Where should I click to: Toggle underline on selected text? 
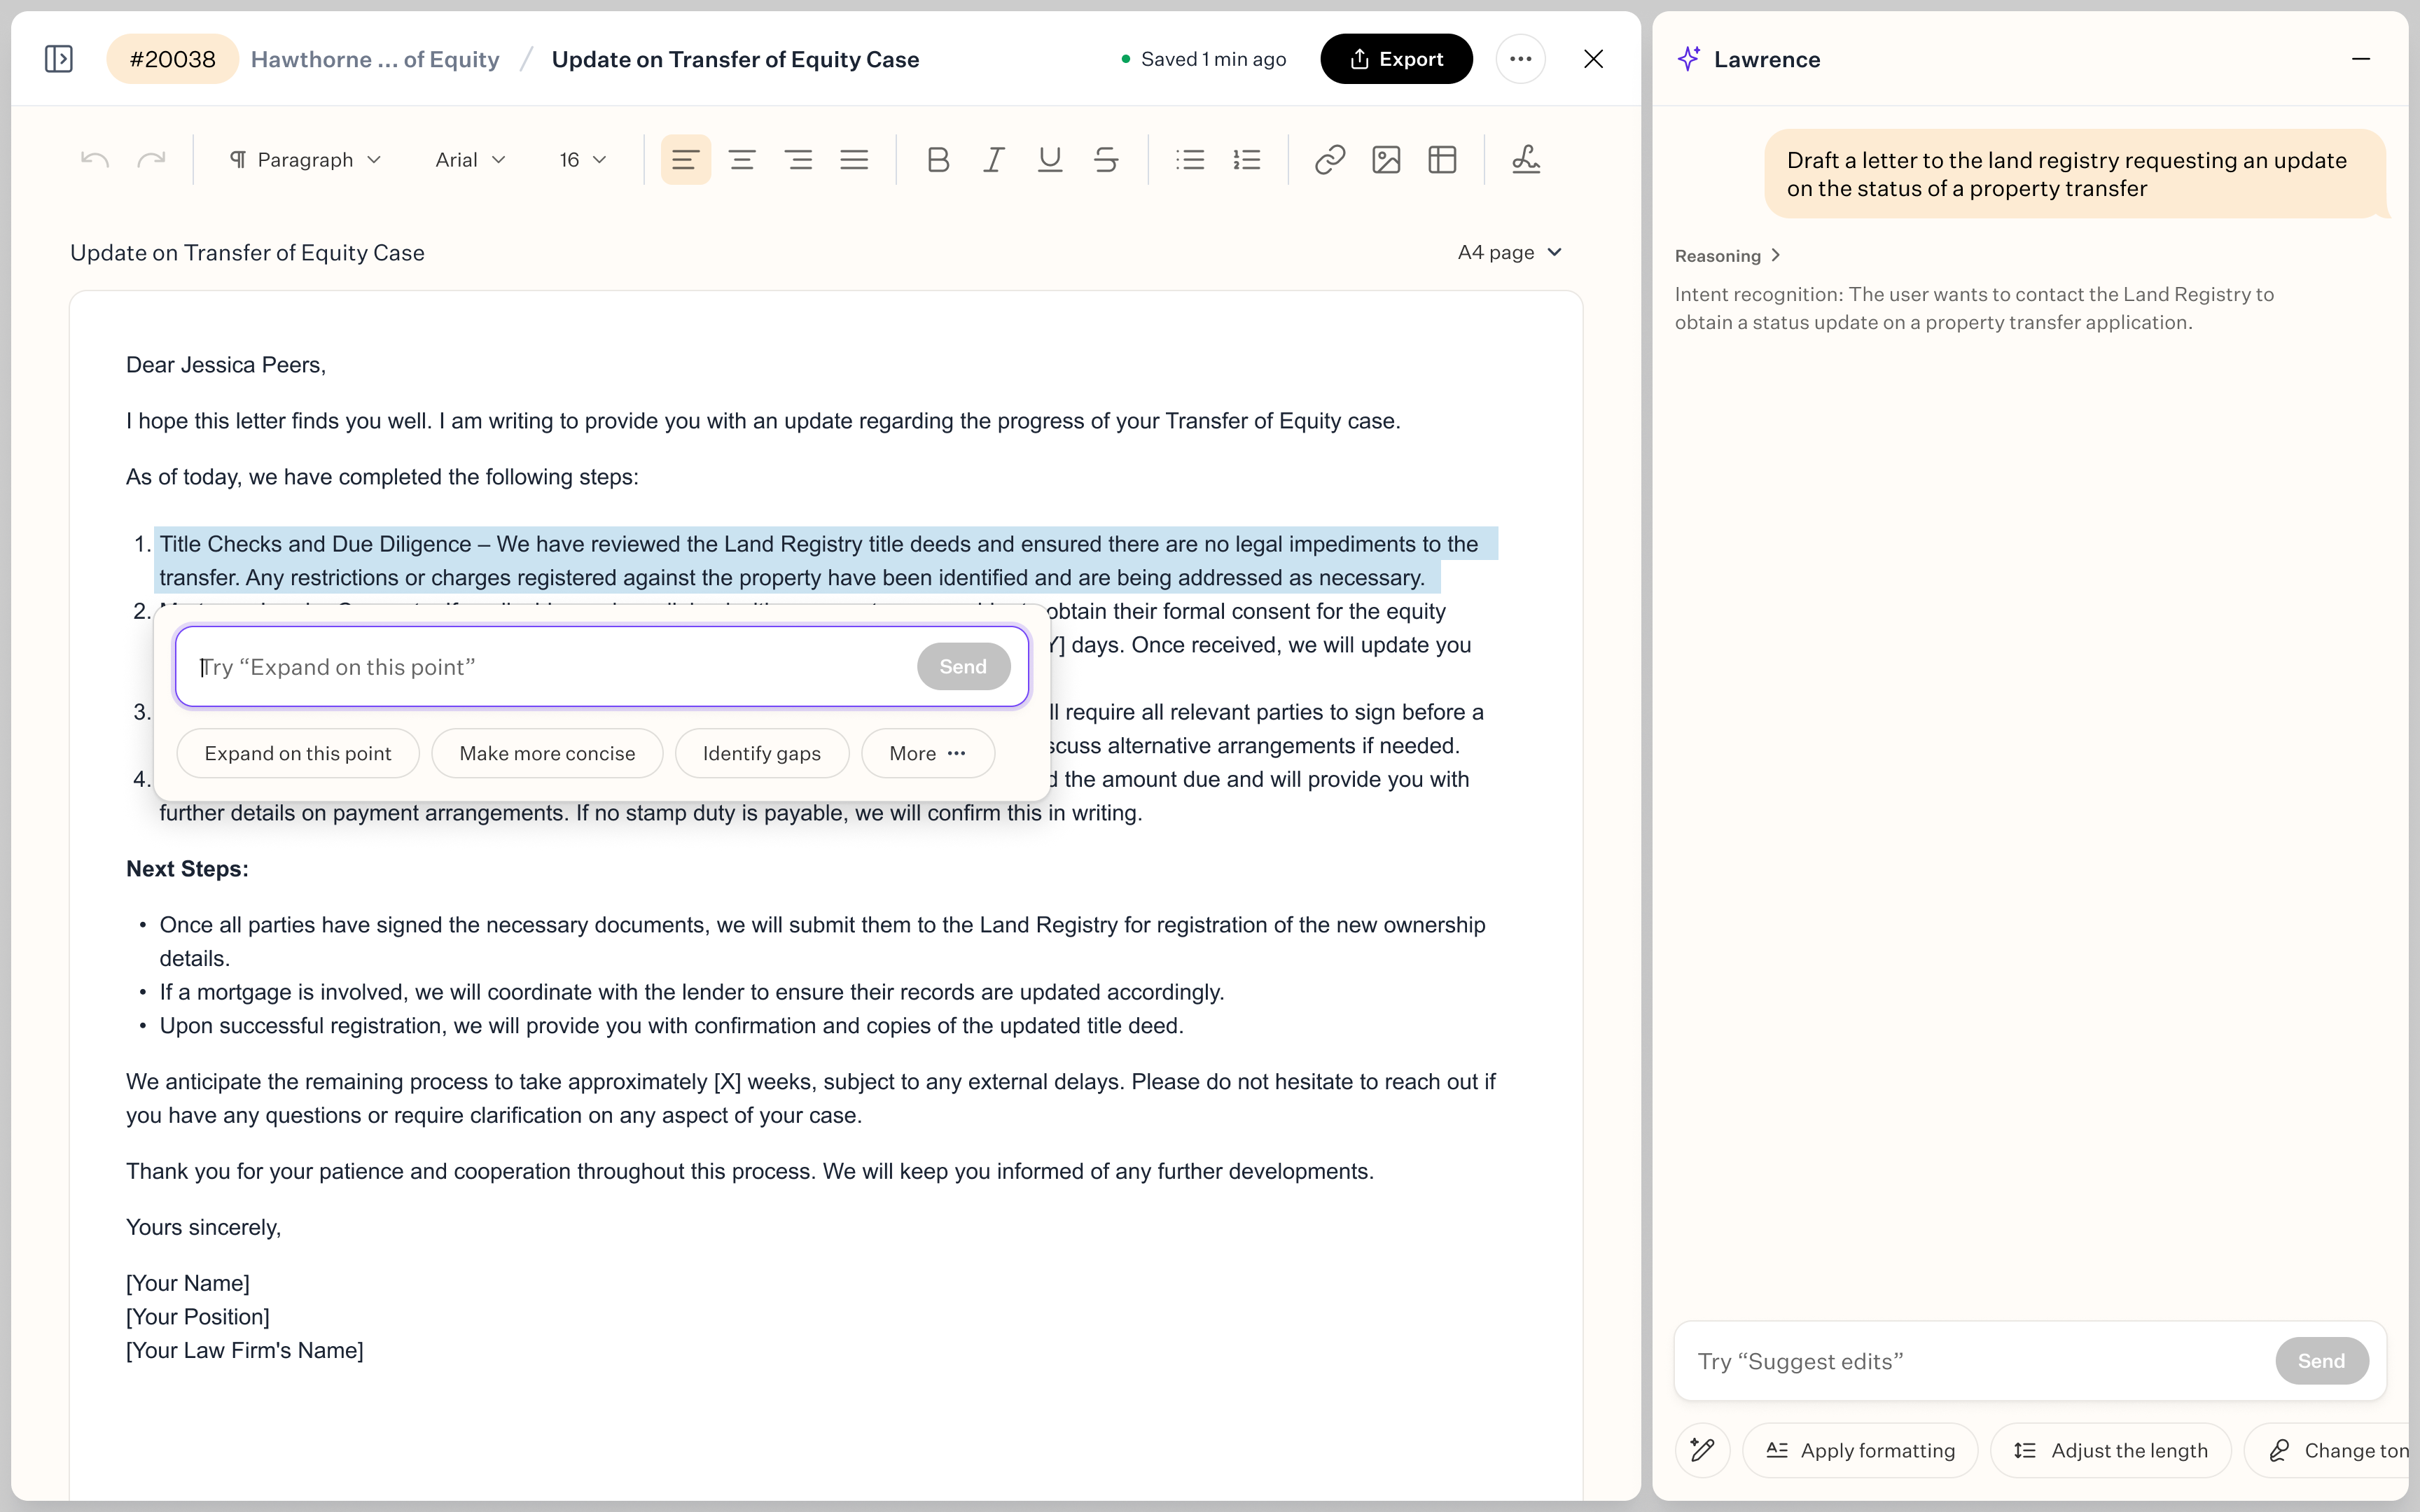coord(1049,159)
